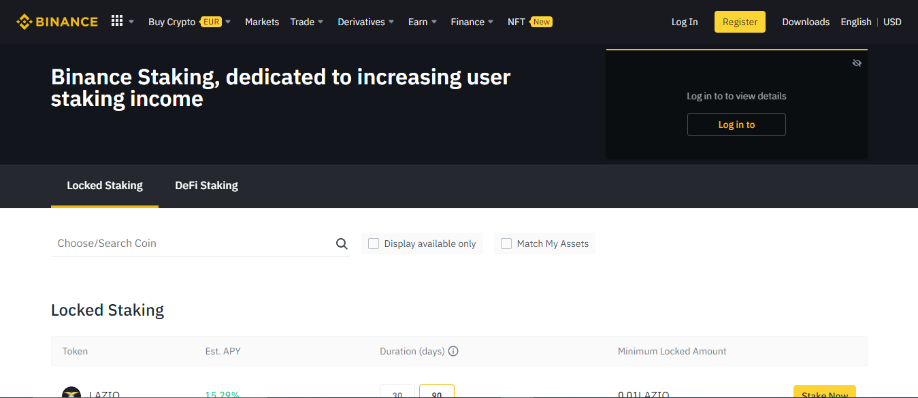Switch to DeFi Staking tab
The image size is (918, 398).
tap(206, 185)
